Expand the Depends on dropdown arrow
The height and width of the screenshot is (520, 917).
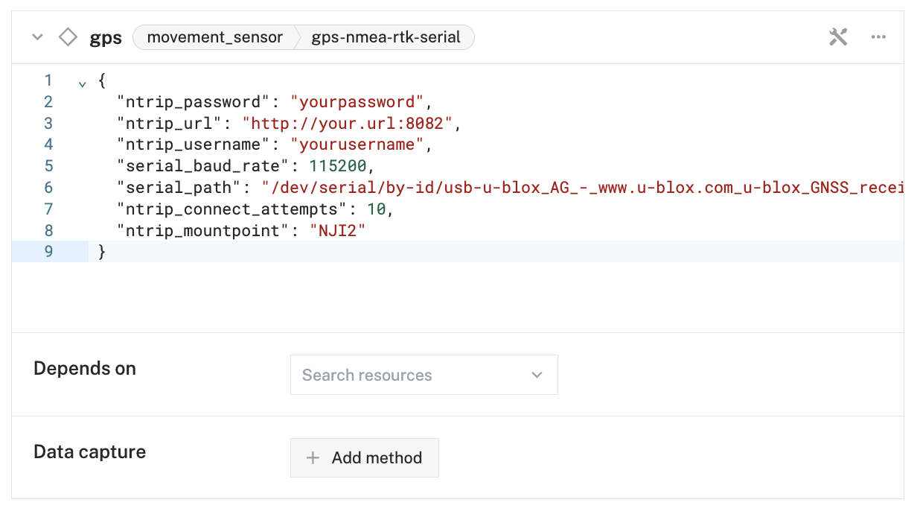click(x=537, y=375)
